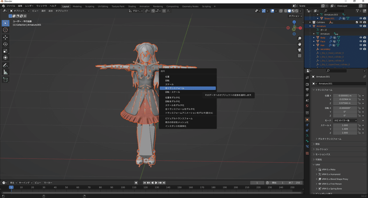The height and width of the screenshot is (198, 368).
Task: Disable render camera icon for secondary
Action: pyautogui.click(x=364, y=49)
